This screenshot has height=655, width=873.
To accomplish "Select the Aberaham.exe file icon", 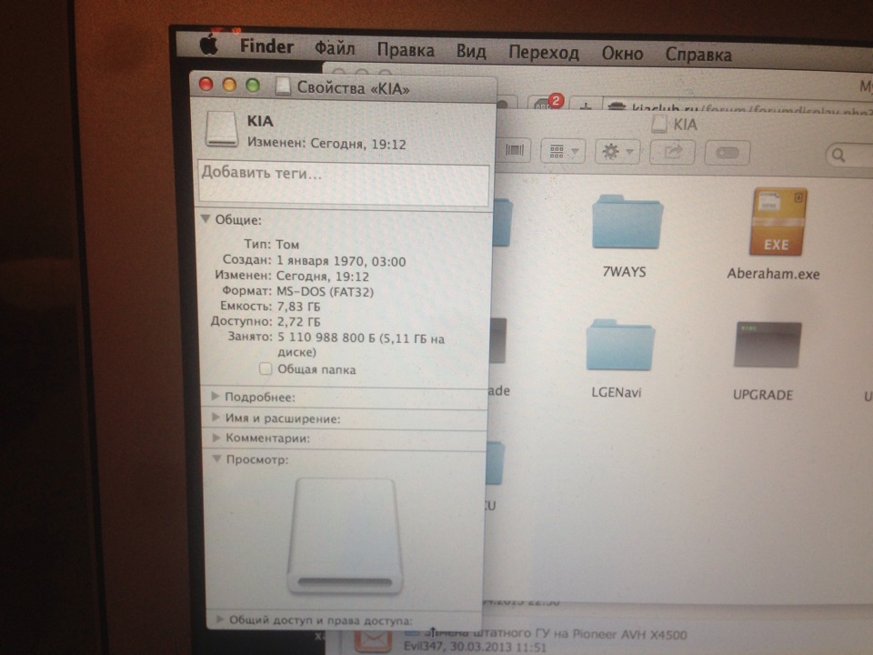I will (778, 222).
